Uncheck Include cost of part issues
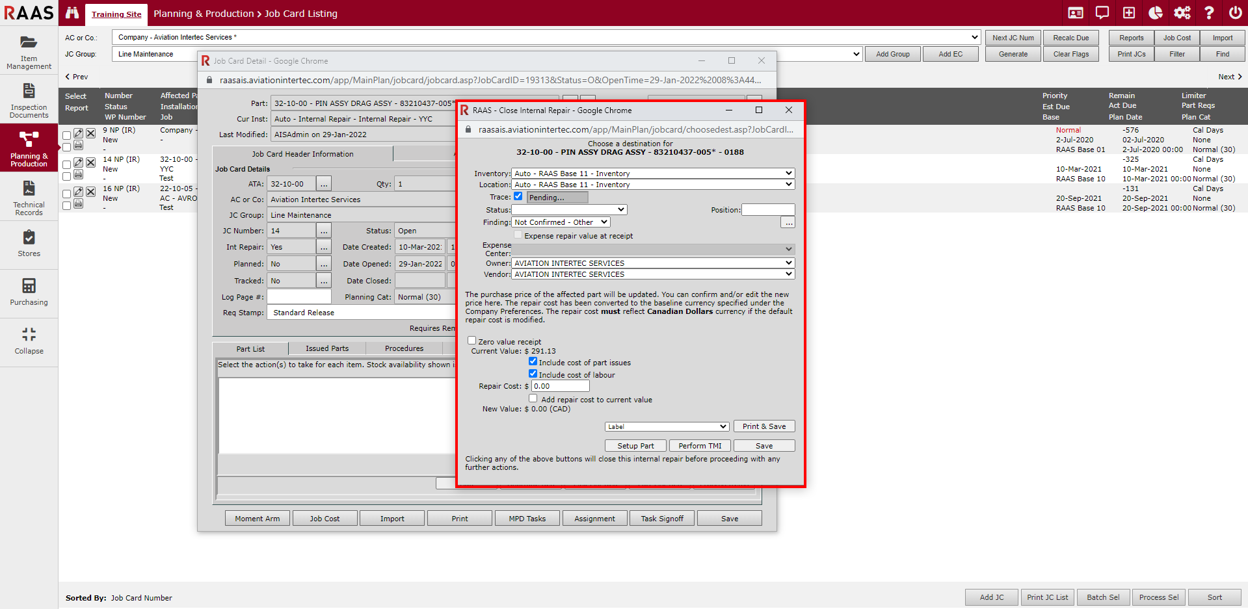The image size is (1248, 609). pyautogui.click(x=533, y=361)
